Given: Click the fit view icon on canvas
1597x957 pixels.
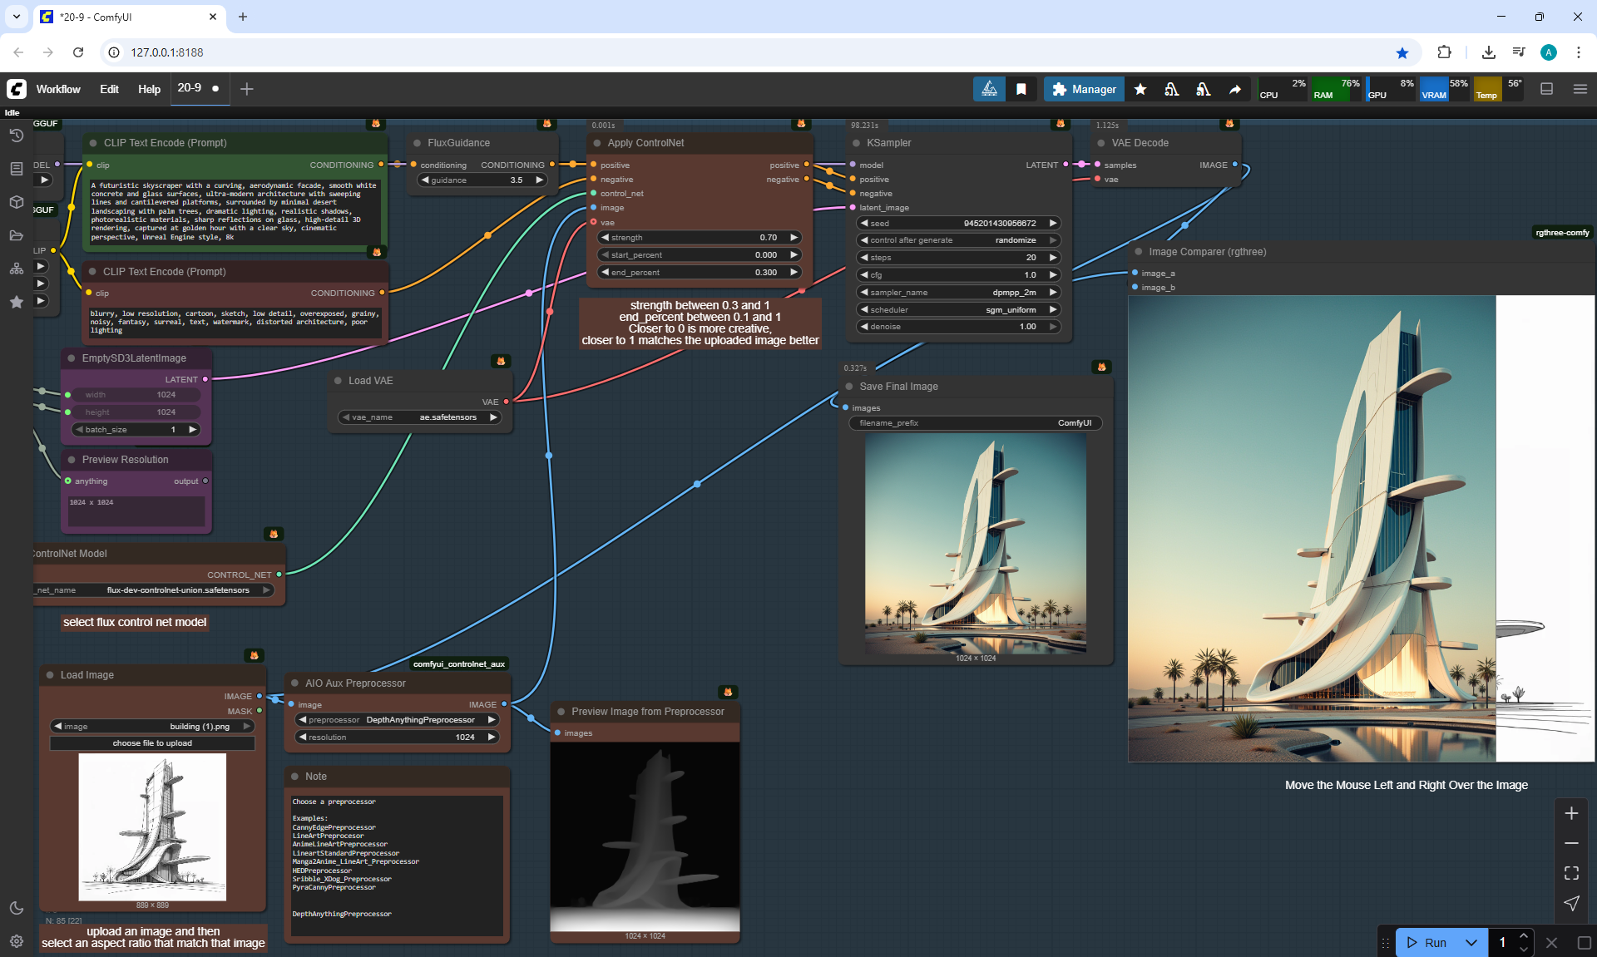Looking at the screenshot, I should point(1571,873).
